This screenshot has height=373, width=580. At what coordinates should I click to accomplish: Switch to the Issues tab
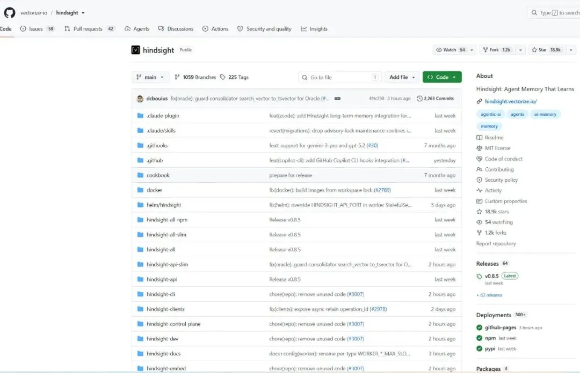click(x=37, y=29)
